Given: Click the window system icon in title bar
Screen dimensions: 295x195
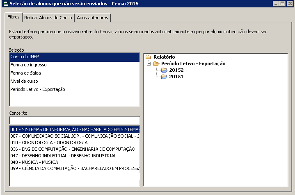Looking at the screenshot, I should [x=4, y=4].
